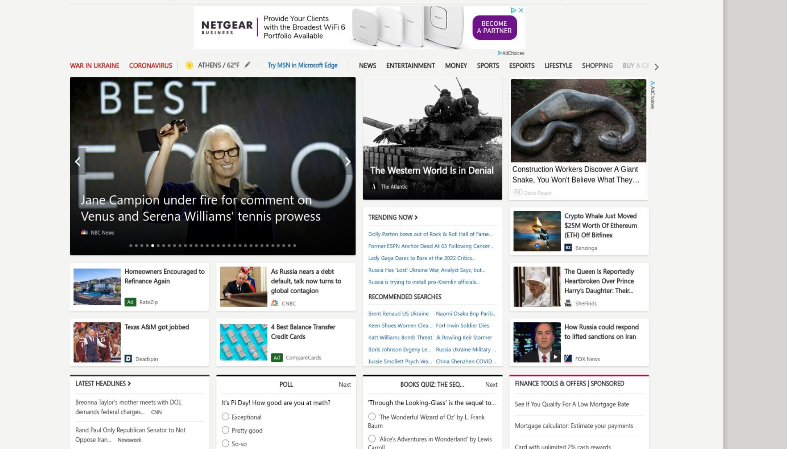Viewport: 787px width, 449px height.
Task: Go to previous carousel slide
Action: pyautogui.click(x=77, y=162)
